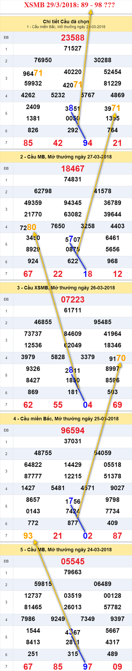
Task: Select the number 5232
Action: click(58, 95)
